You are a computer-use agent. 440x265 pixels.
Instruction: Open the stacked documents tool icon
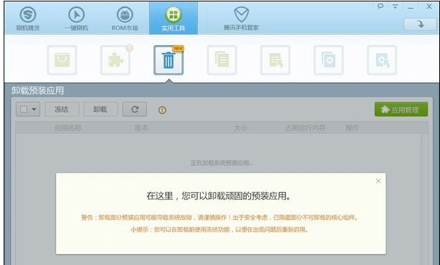click(222, 60)
